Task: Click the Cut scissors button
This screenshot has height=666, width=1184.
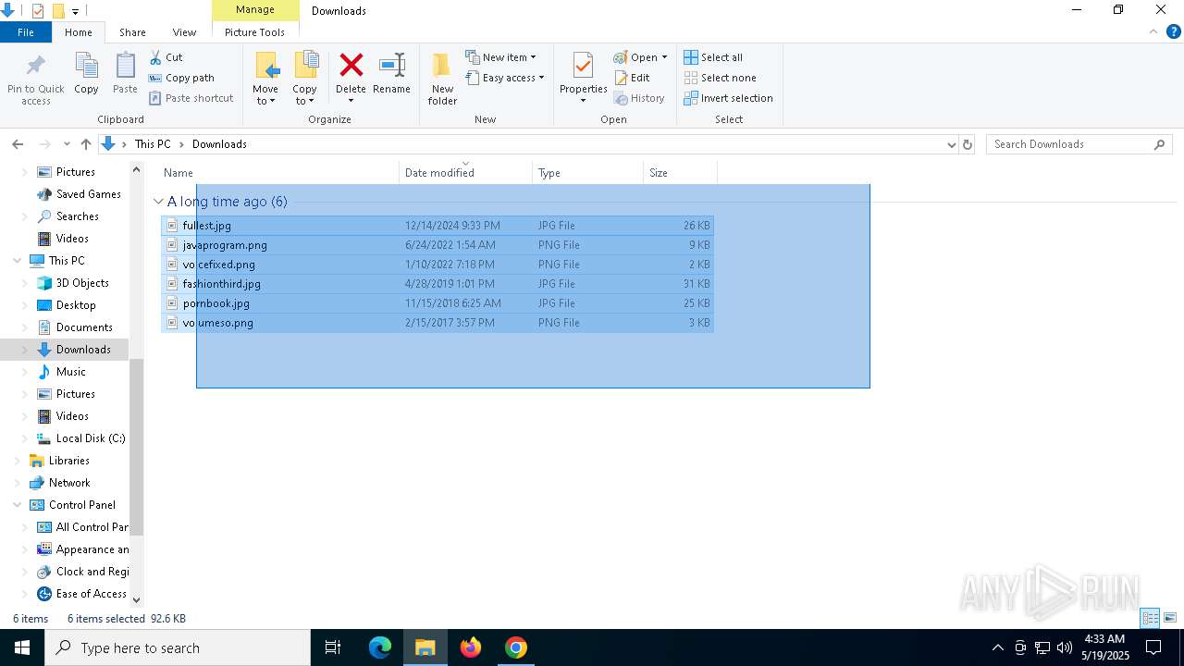Action: point(166,57)
